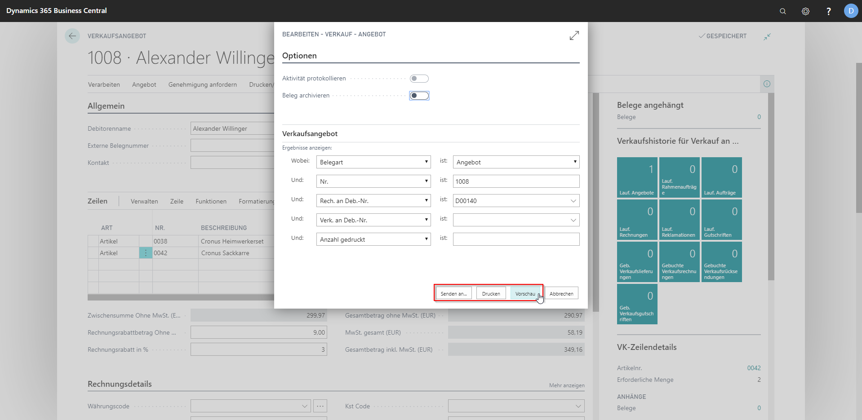Click the Rechnungsrabatt in % field
862x420 pixels.
258,349
